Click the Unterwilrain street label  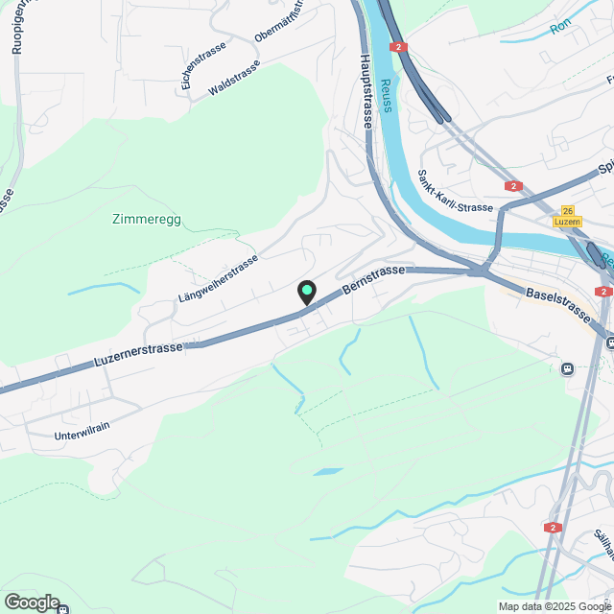coord(82,431)
